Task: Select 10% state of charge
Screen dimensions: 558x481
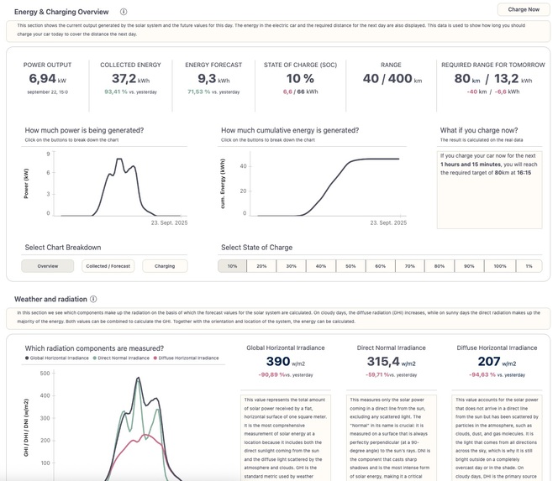Action: tap(232, 266)
